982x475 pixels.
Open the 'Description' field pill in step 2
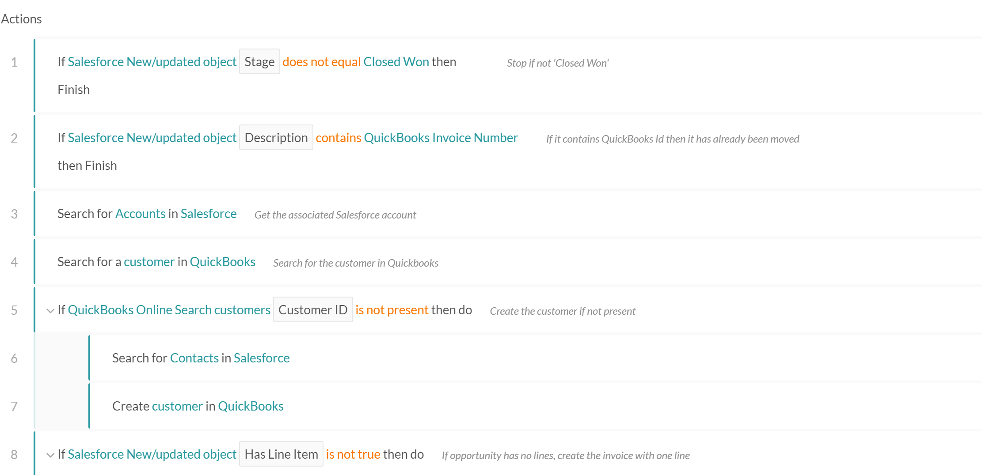276,138
